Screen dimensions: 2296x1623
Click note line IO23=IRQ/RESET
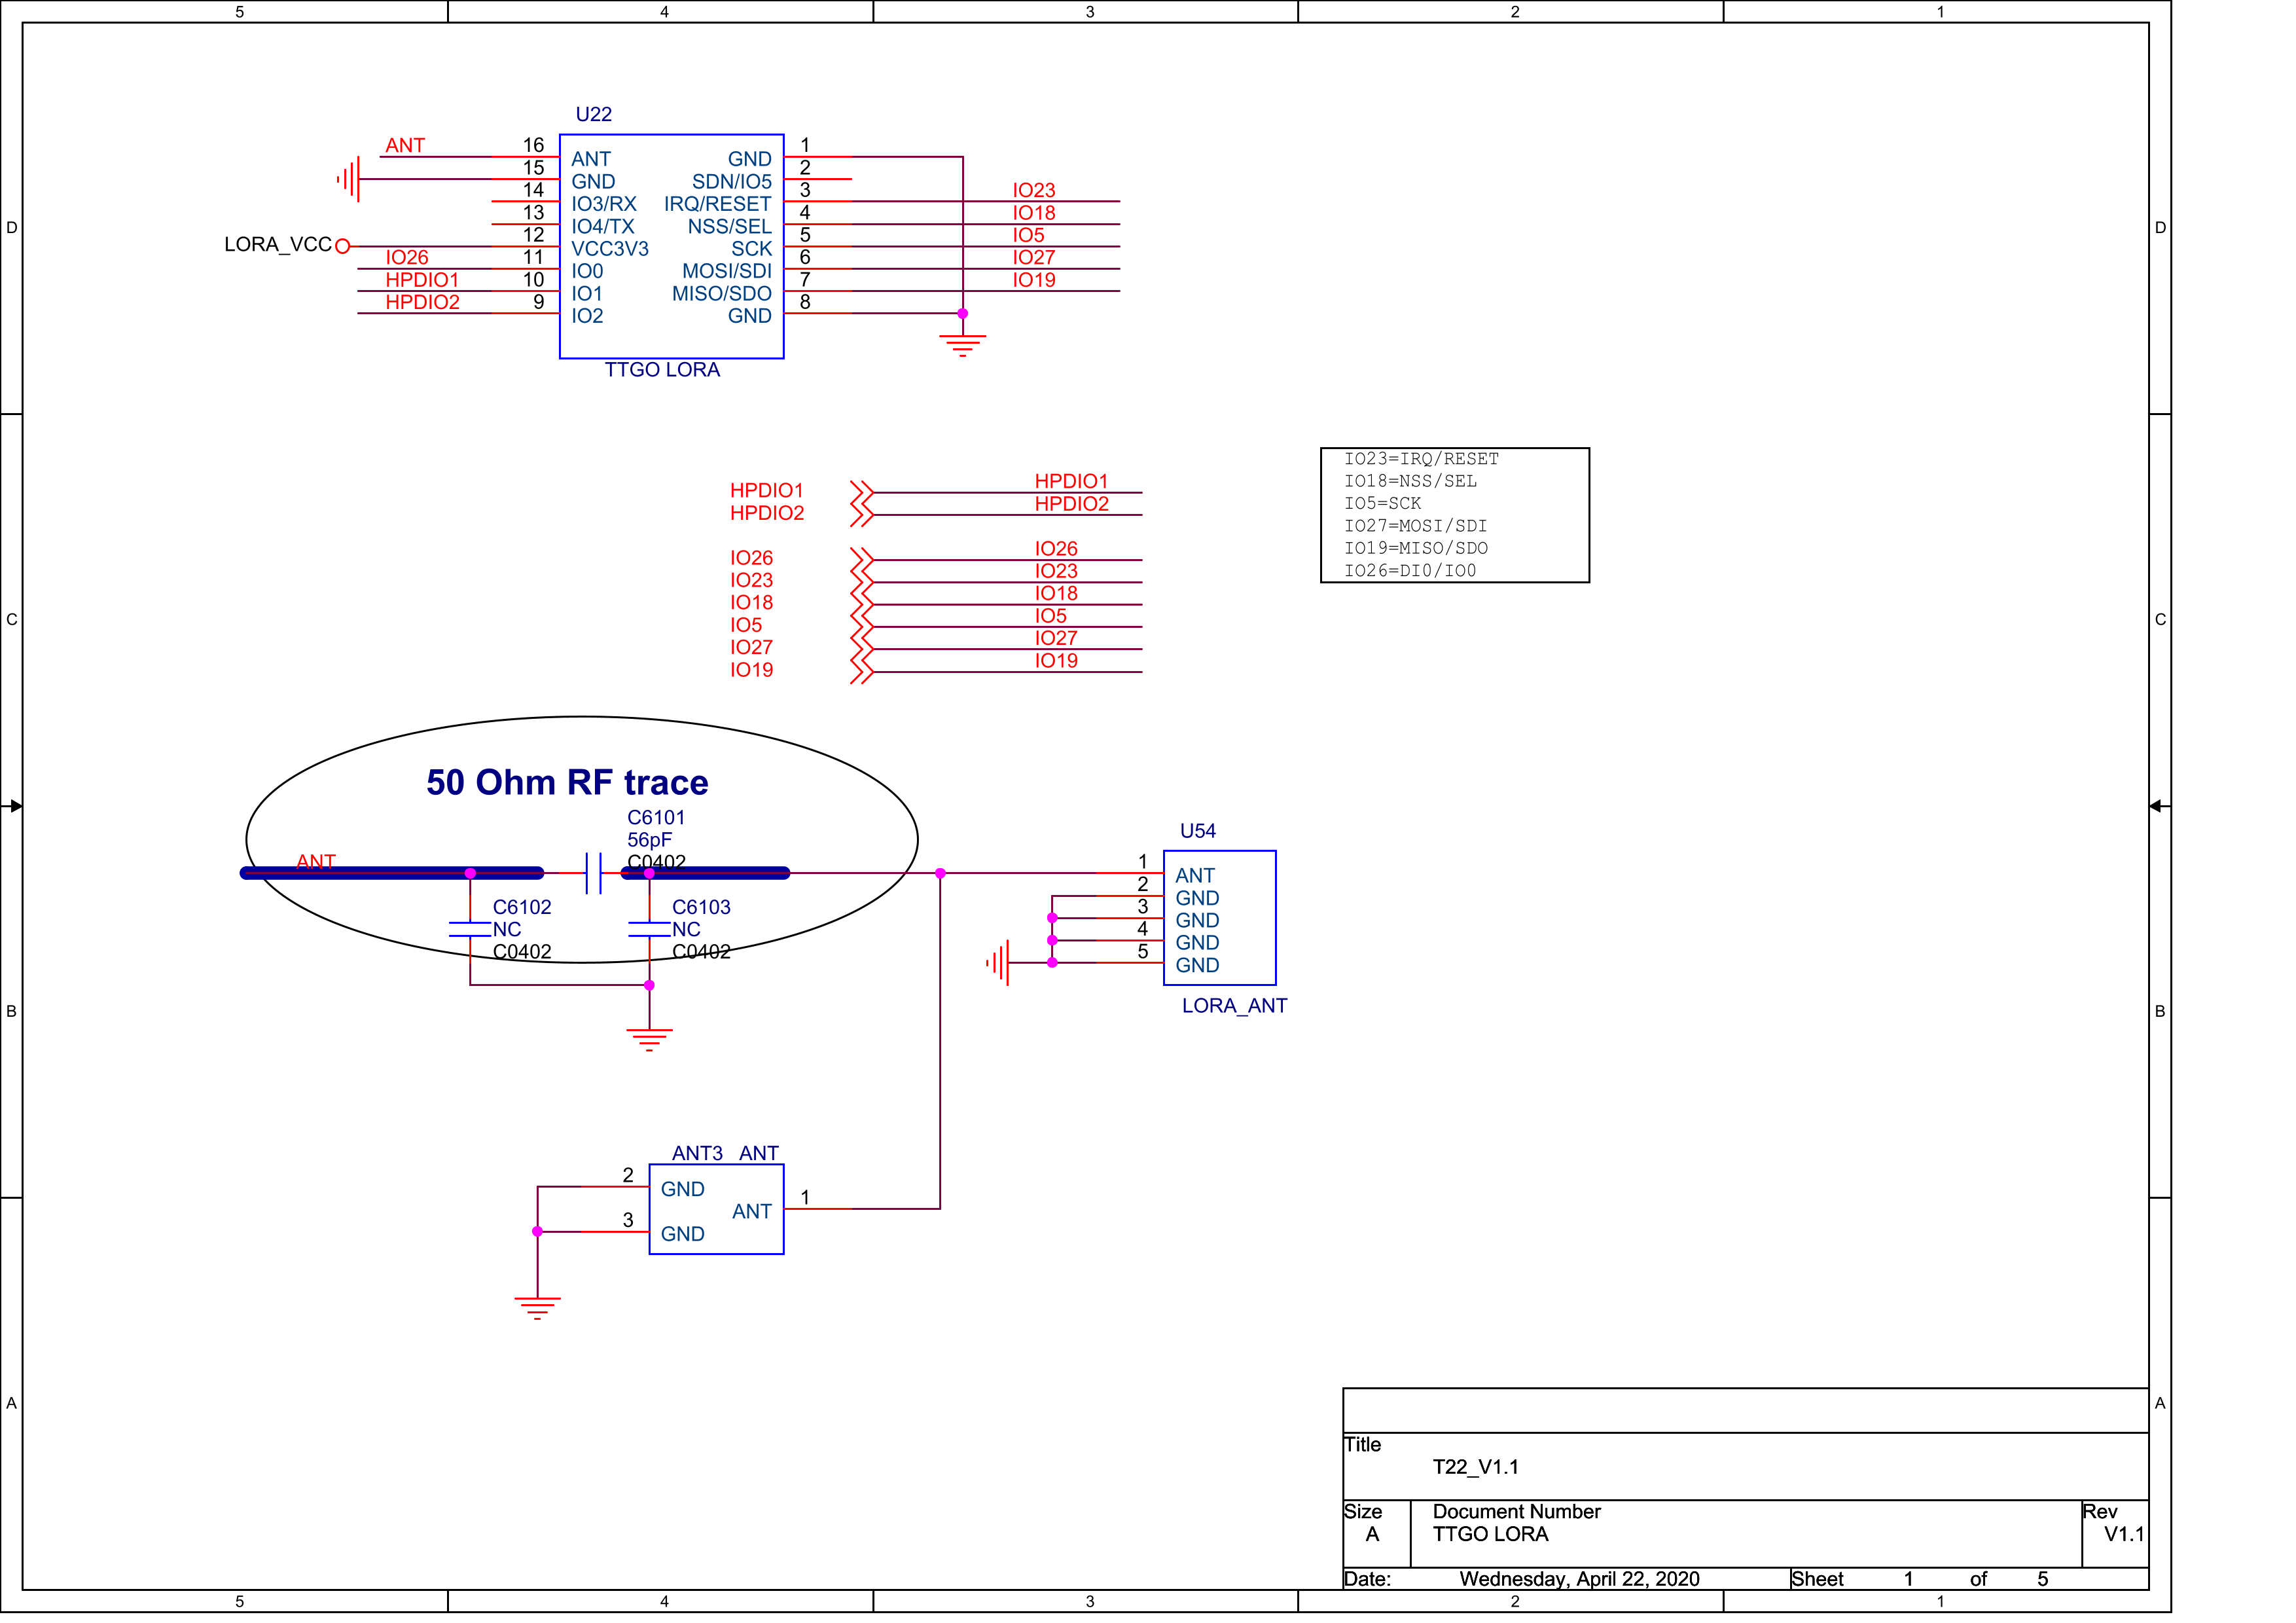tap(1421, 459)
